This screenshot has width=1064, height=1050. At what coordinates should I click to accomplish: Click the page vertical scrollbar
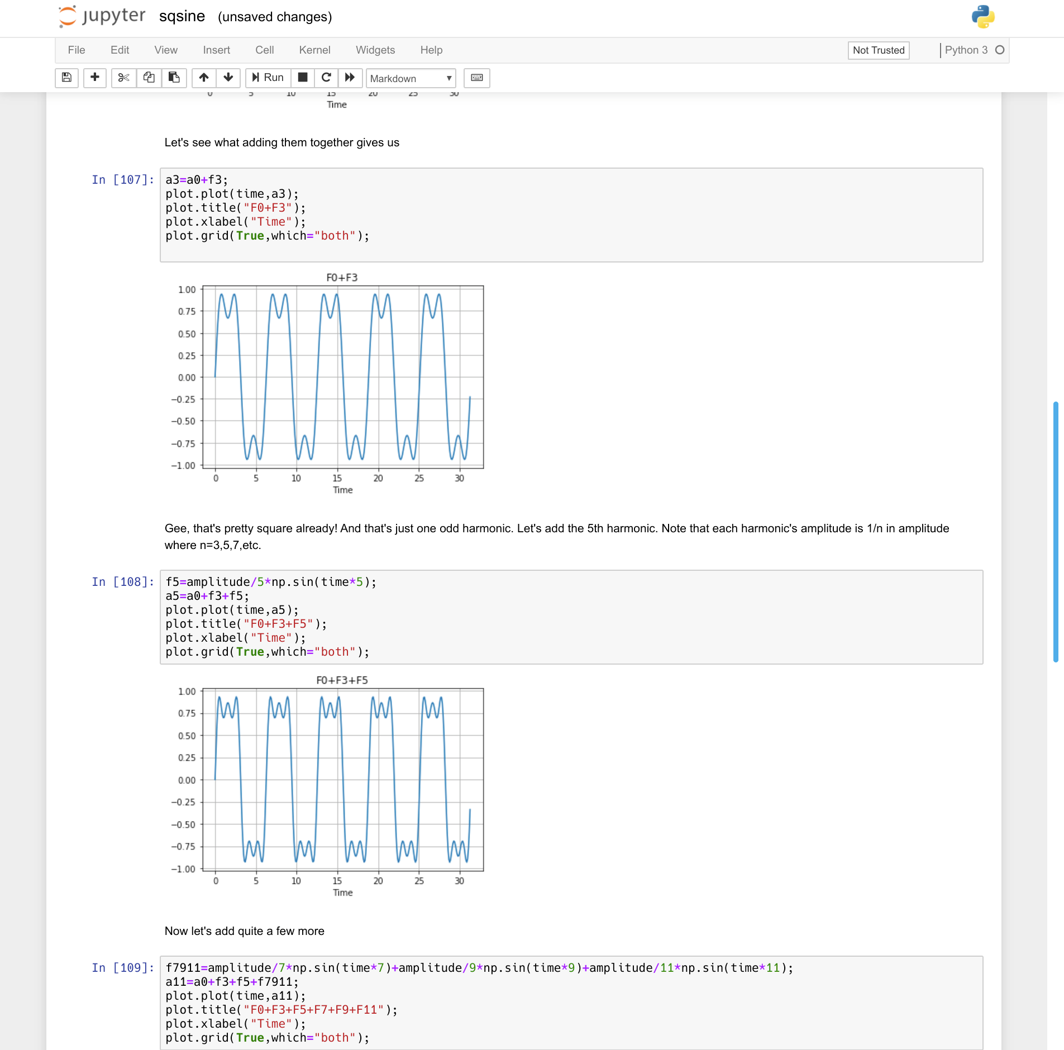pos(1055,531)
